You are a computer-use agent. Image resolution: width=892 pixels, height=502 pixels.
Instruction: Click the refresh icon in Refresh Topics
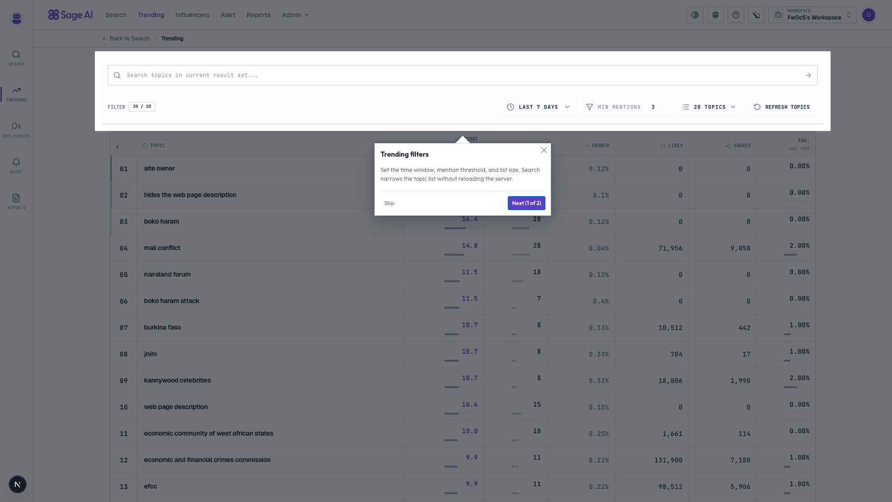pos(757,107)
